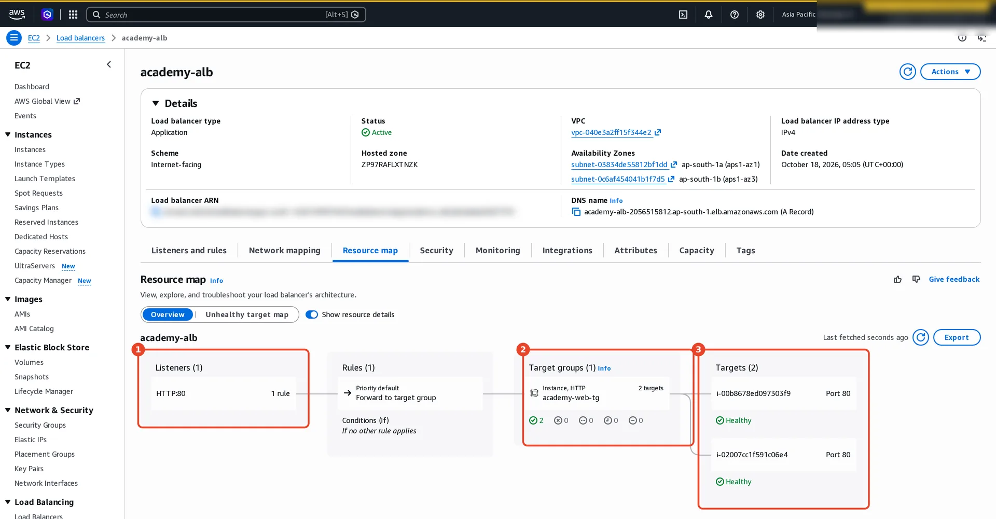Collapse the Network & Security section
The width and height of the screenshot is (996, 519).
click(8, 410)
